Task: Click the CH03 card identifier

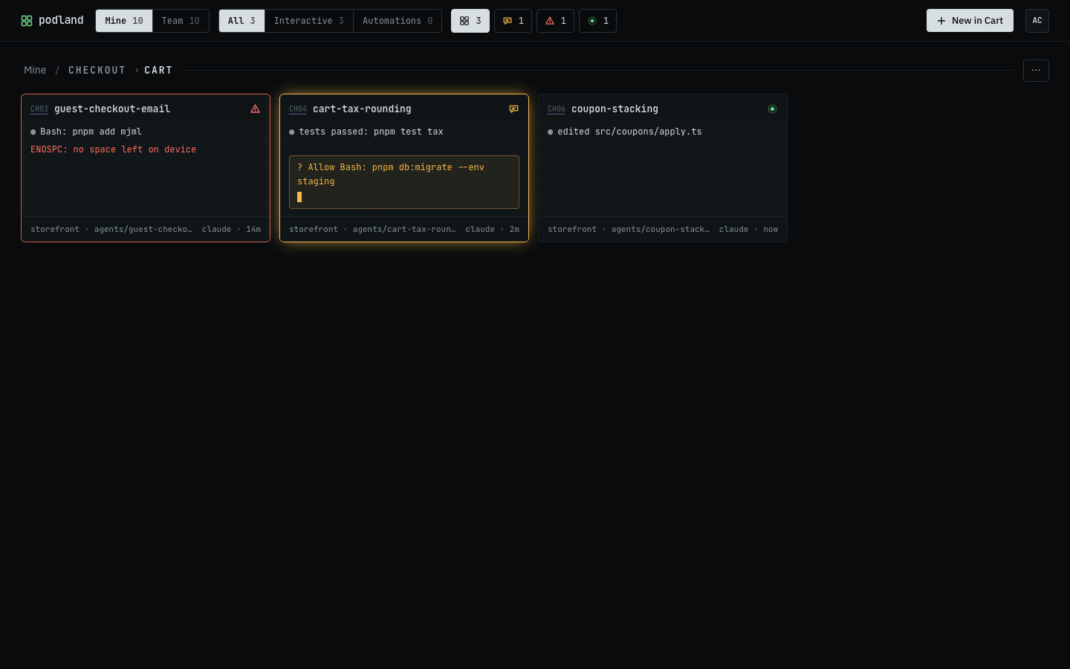Action: pyautogui.click(x=39, y=109)
